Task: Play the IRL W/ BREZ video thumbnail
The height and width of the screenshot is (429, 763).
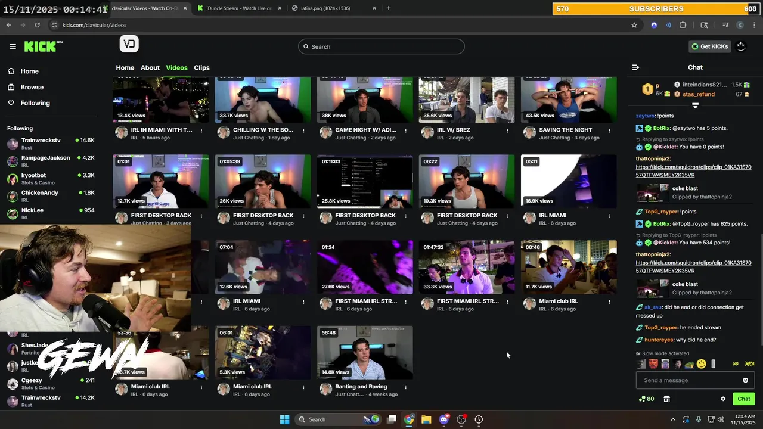Action: click(467, 100)
